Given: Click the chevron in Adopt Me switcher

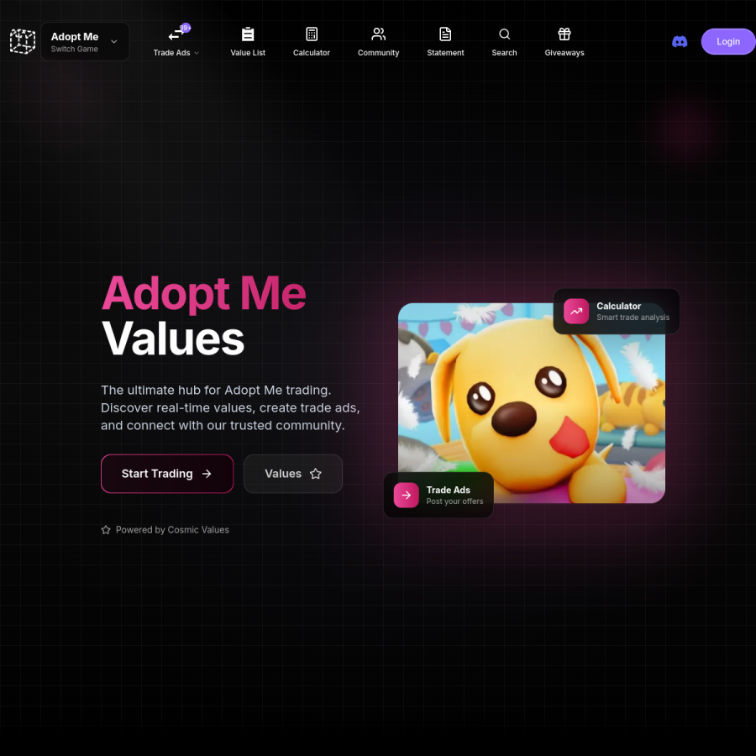Looking at the screenshot, I should (114, 41).
